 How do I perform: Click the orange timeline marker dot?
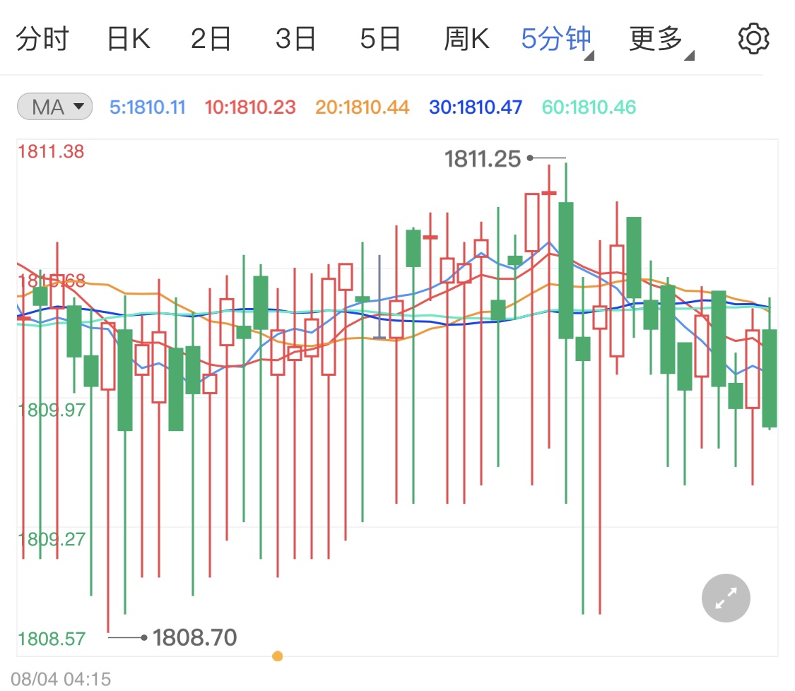[x=277, y=656]
